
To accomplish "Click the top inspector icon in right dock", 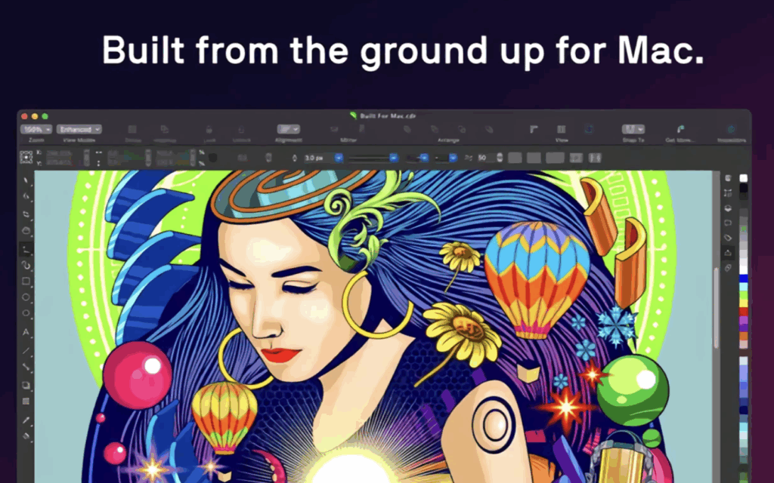I will (x=728, y=178).
